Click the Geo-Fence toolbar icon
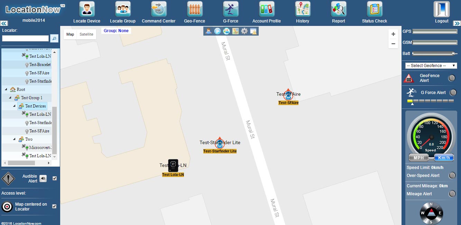The image size is (461, 225). [195, 9]
